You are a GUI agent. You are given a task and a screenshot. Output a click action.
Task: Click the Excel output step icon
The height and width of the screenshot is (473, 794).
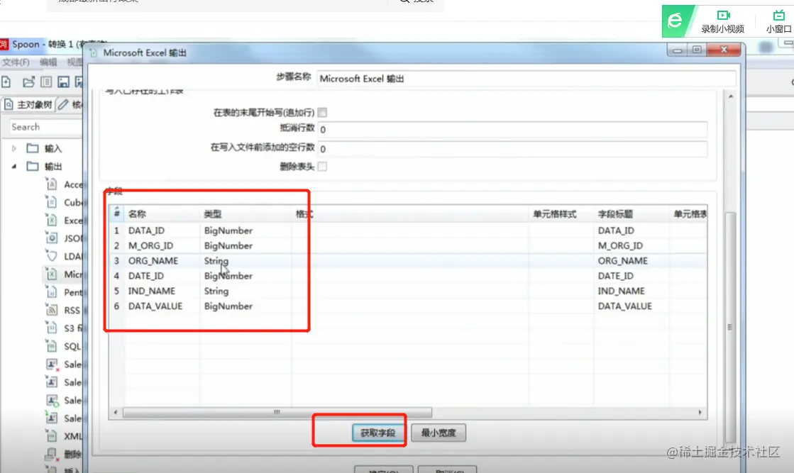(x=51, y=220)
